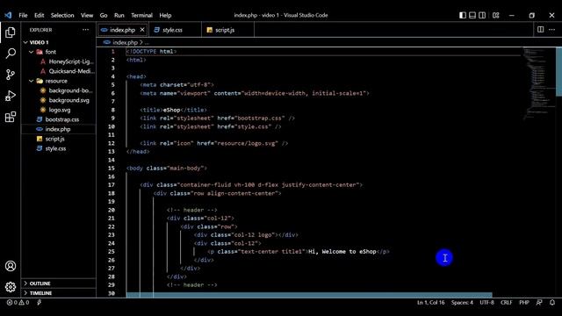This screenshot has height=316, width=562.
Task: Open the View menu
Action: tap(87, 15)
